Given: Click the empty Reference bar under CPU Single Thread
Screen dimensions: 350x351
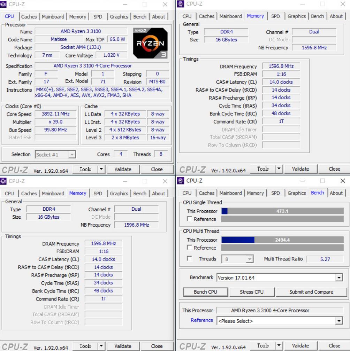Looking at the screenshot, I should point(282,219).
